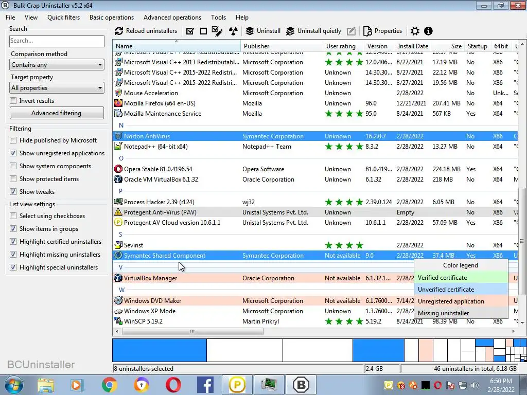Click the Select all checkbox icon in the toolbar
This screenshot has width=527, height=395.
(190, 31)
